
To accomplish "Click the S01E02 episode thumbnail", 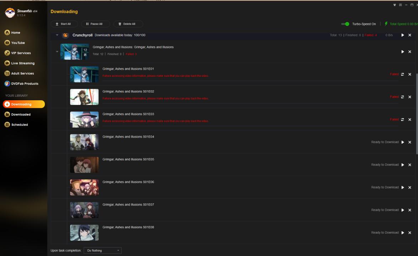I will click(x=84, y=97).
